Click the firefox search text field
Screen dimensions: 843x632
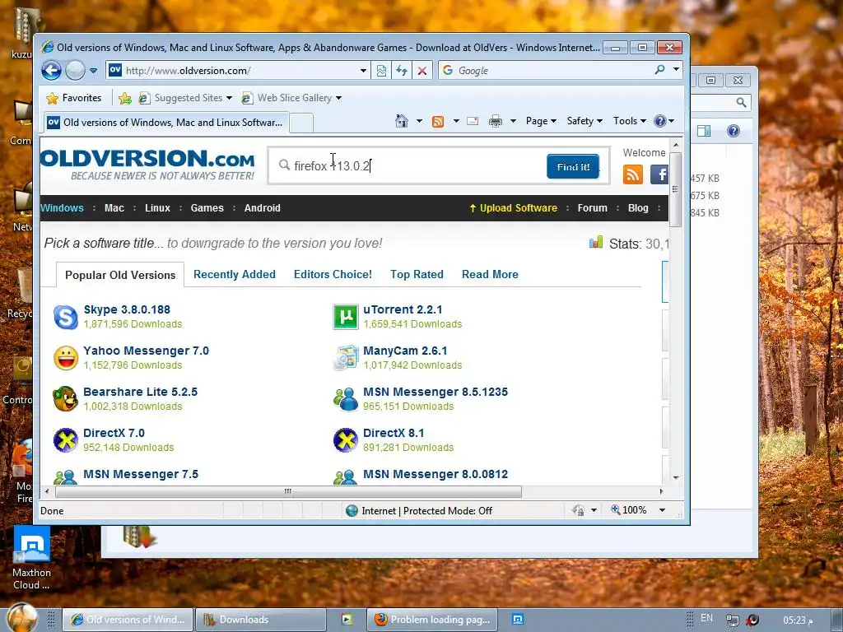[412, 165]
